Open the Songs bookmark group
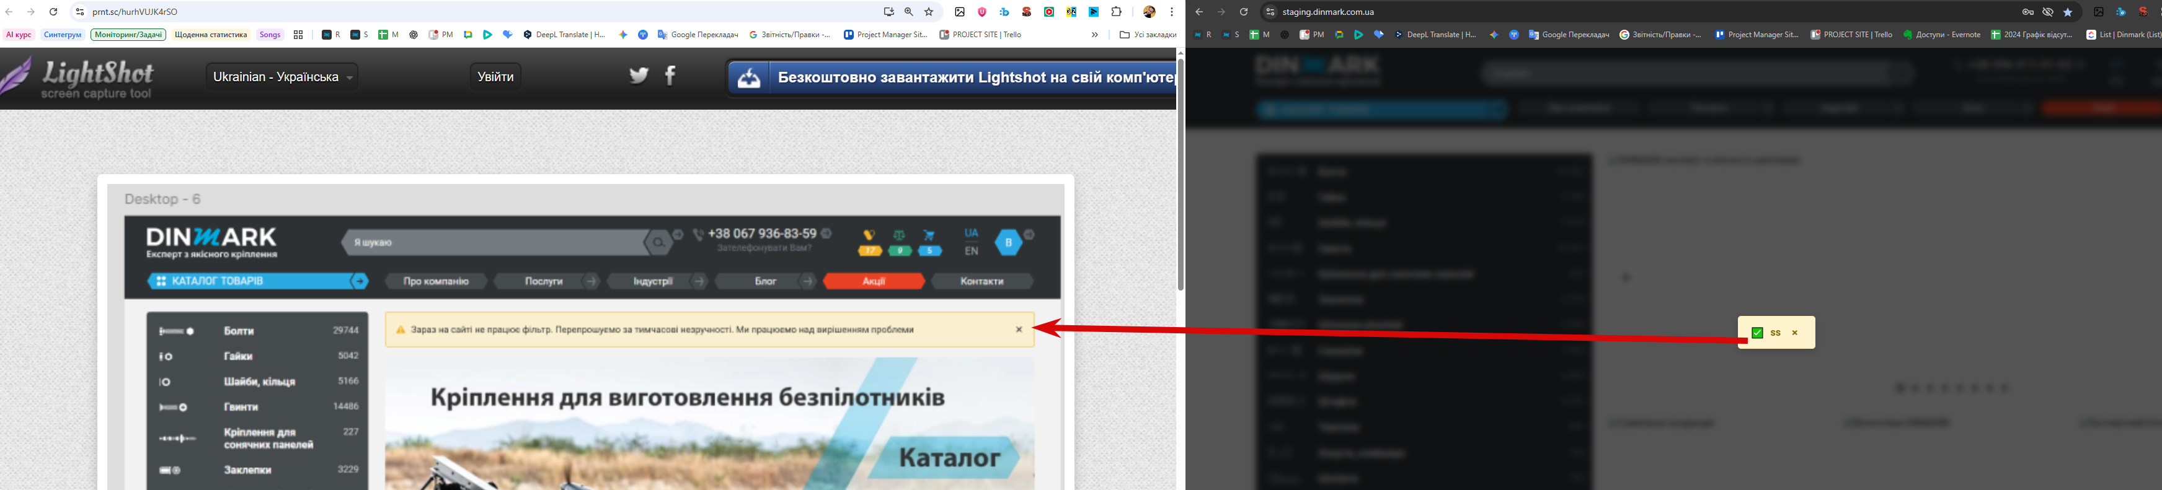The width and height of the screenshot is (2162, 490). (270, 35)
